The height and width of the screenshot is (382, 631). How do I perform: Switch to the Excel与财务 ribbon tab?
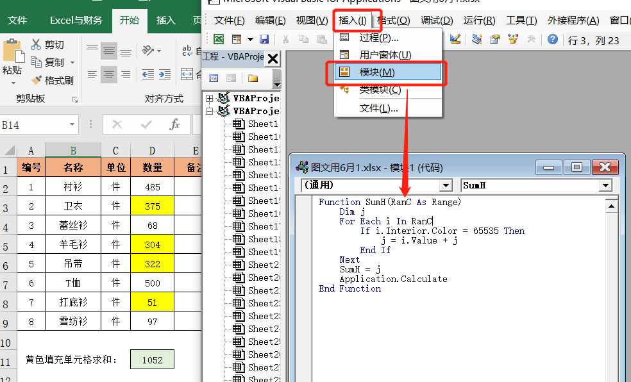pos(76,21)
